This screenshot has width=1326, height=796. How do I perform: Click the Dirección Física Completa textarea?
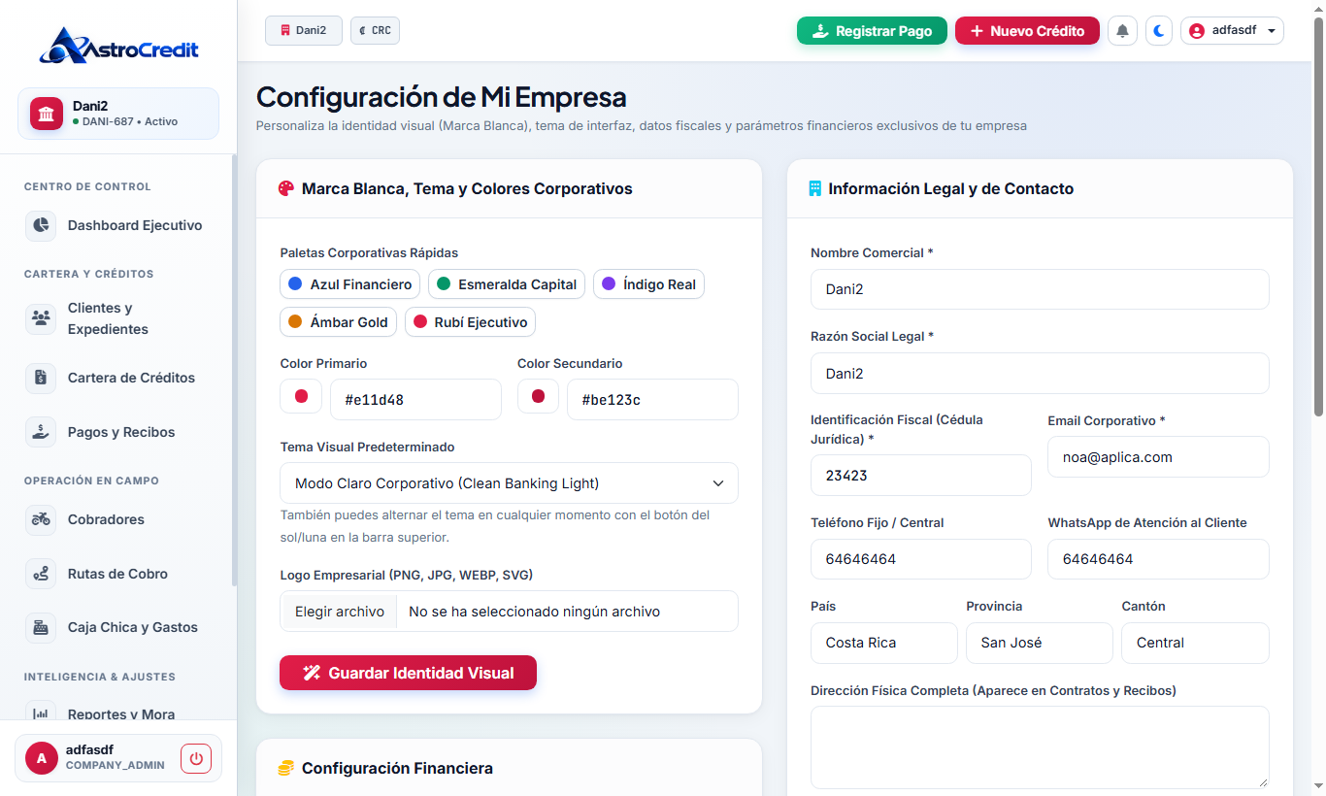pos(1040,747)
